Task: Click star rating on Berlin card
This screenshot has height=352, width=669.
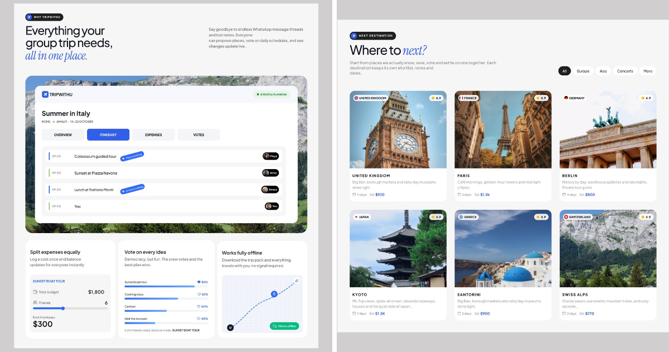Action: click(646, 98)
